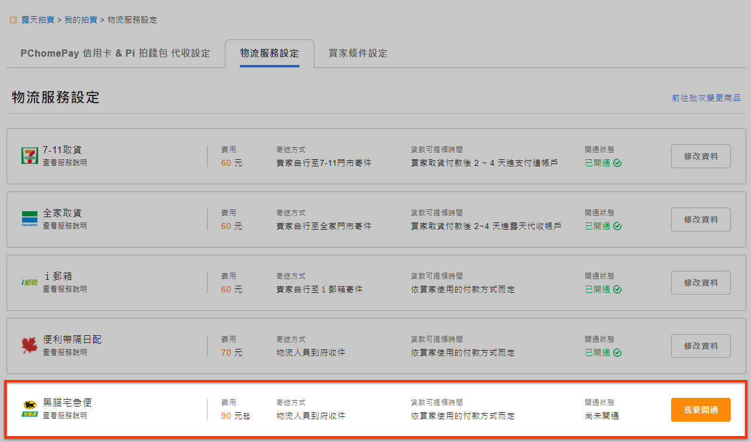
Task: Click the breadcrumb play icon before 露天拍賣
Action: pos(13,20)
